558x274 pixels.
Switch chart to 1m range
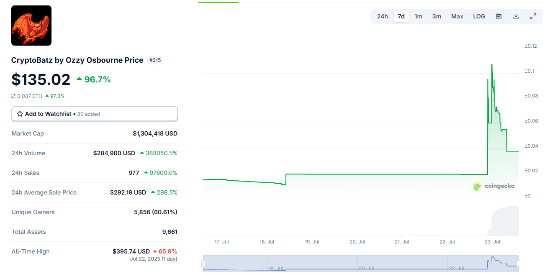coord(418,16)
